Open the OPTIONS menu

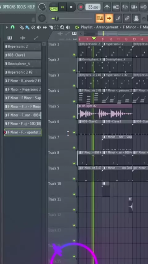pyautogui.click(x=9, y=7)
